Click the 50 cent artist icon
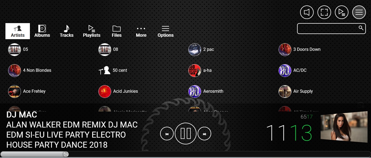The height and width of the screenshot is (158, 371). click(x=105, y=70)
